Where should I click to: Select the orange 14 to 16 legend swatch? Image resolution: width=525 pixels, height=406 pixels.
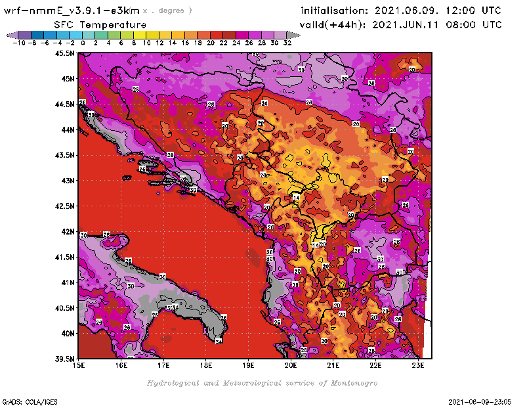point(178,35)
